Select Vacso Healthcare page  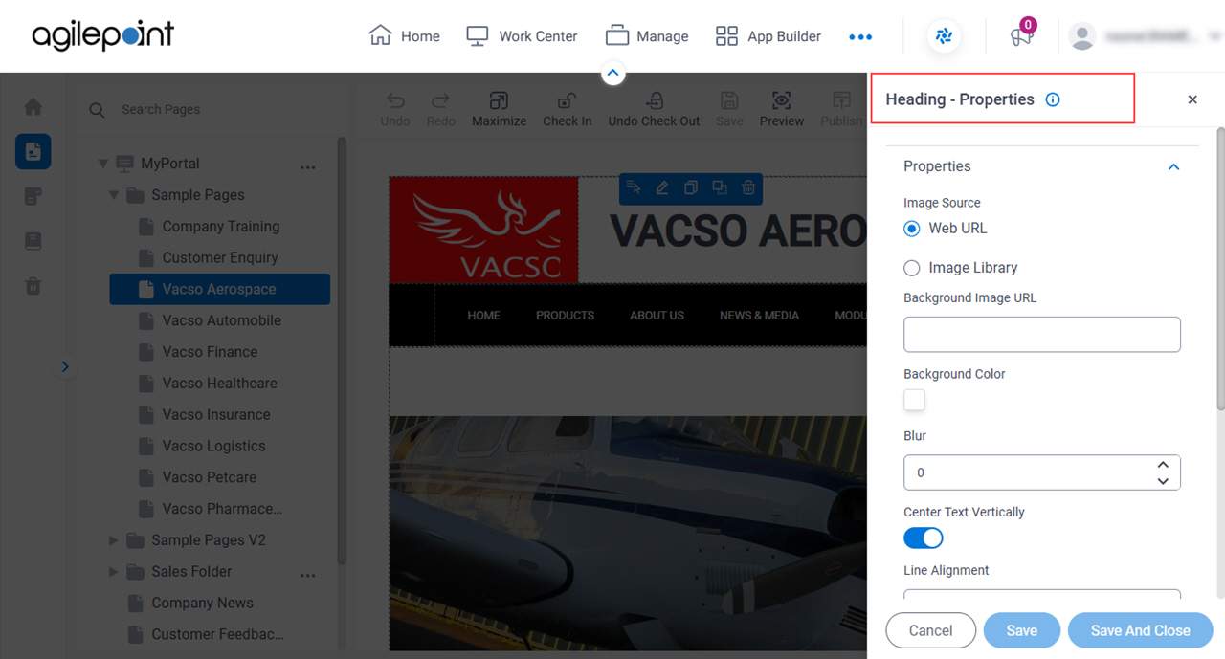[220, 384]
